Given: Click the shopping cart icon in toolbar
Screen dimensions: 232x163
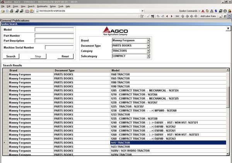Looking at the screenshot, I should tap(153, 17).
